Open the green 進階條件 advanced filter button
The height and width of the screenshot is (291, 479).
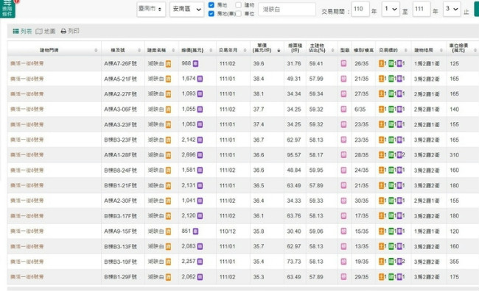click(x=7, y=9)
